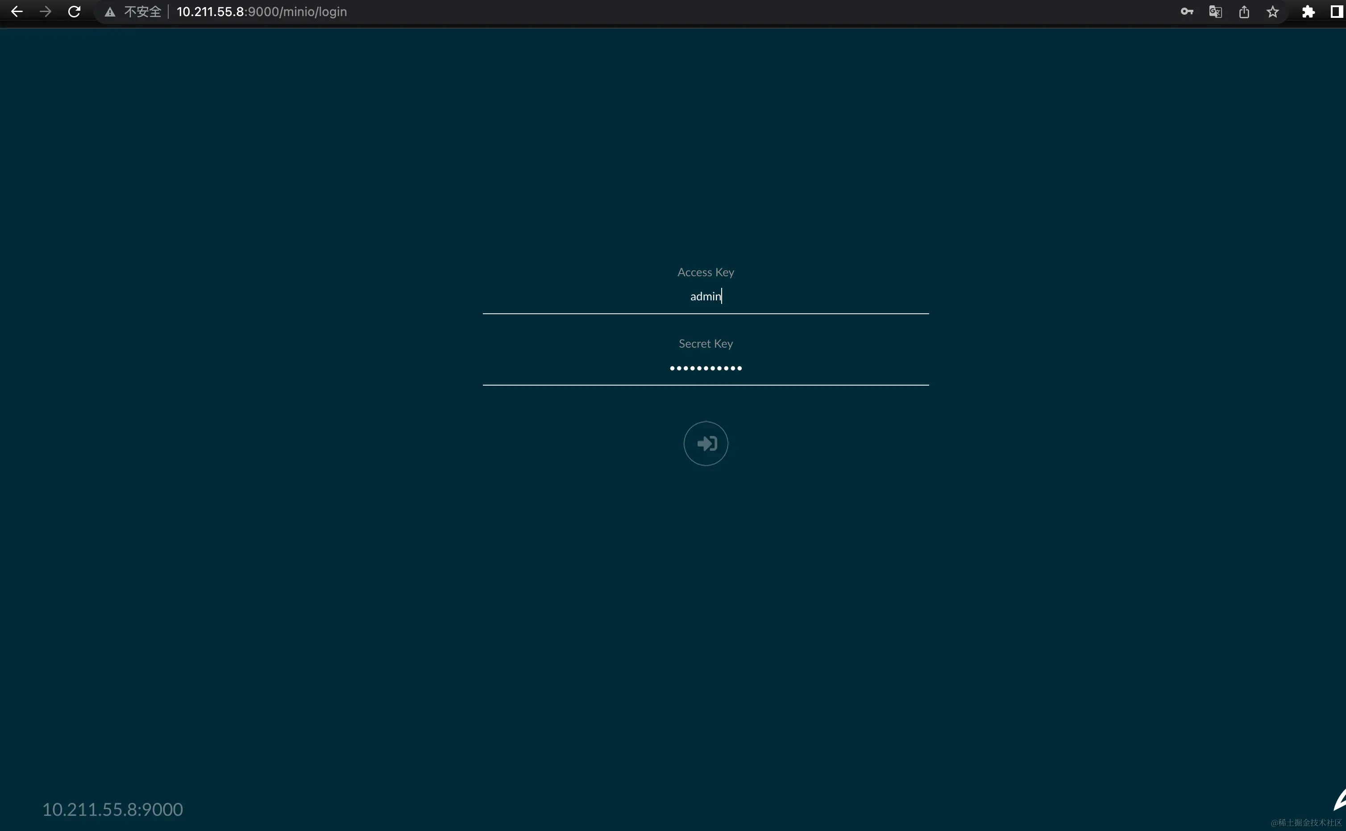Click the 10.211.55.8:9000 server address footer text
Image resolution: width=1346 pixels, height=831 pixels.
tap(112, 809)
